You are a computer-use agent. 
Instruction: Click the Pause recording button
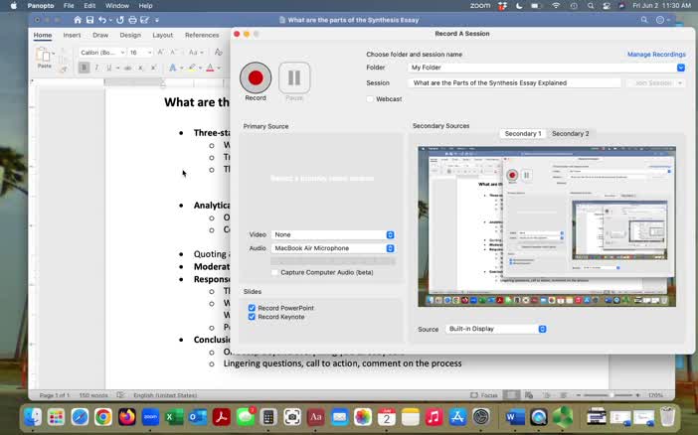pos(294,77)
